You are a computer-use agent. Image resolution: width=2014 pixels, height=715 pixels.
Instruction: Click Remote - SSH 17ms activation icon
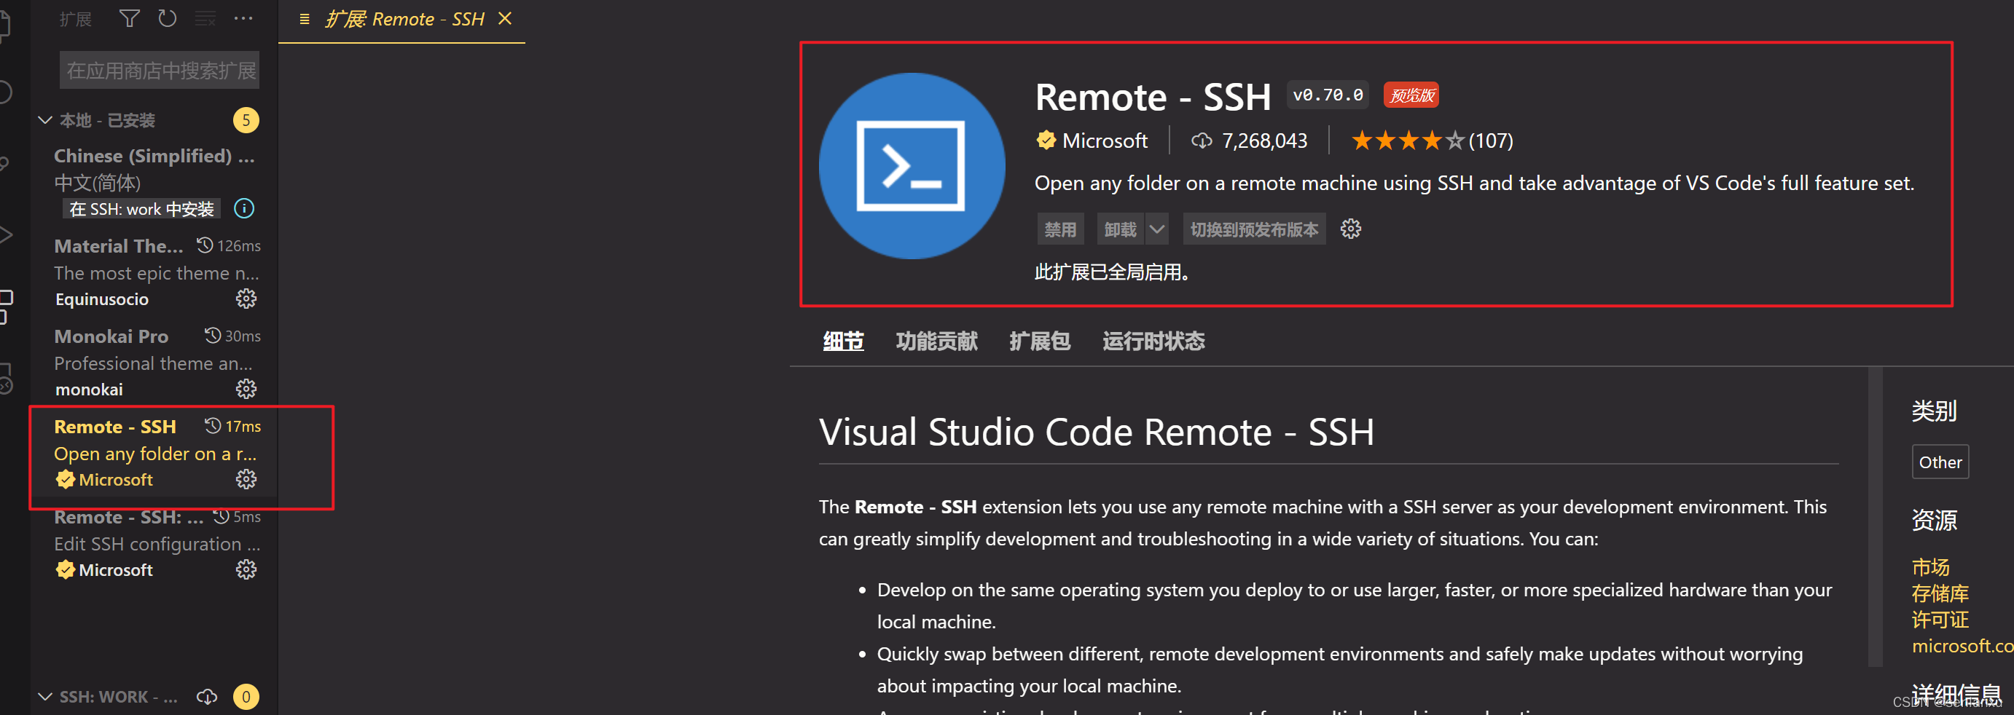(213, 426)
